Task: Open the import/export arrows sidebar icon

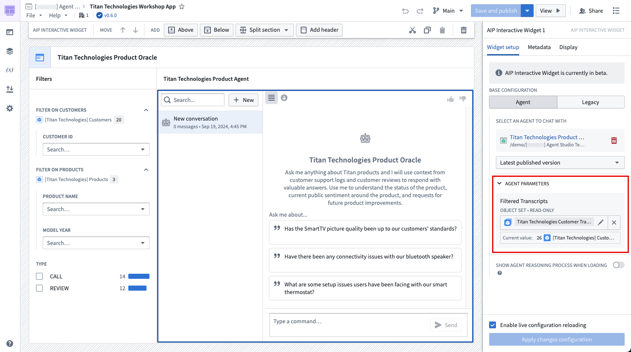Action: [10, 89]
